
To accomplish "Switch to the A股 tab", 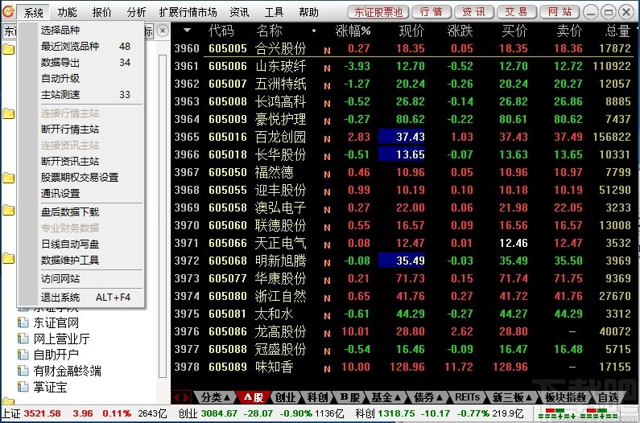I will point(253,397).
